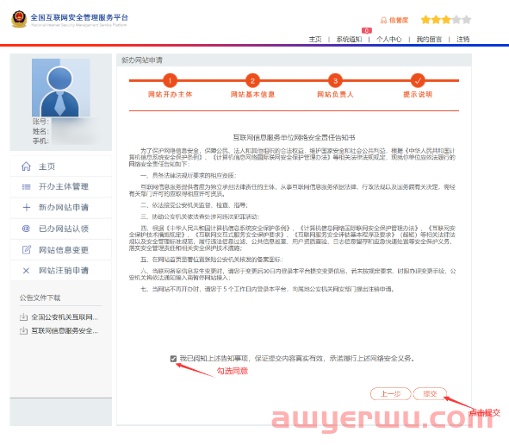Click 注销 to log out
509x445 pixels.
pos(462,40)
